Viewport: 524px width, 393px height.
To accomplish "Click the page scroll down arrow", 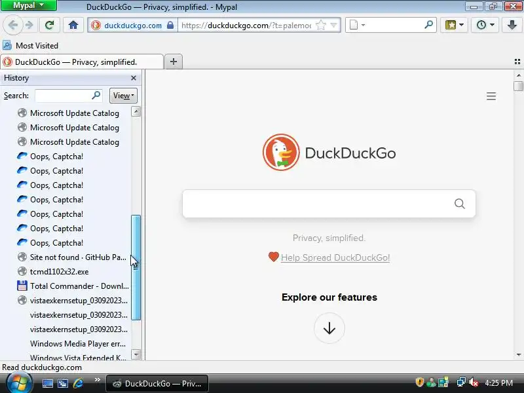I will coord(518,355).
